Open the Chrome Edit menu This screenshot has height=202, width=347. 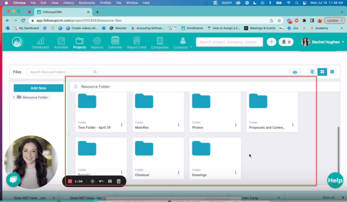click(43, 3)
